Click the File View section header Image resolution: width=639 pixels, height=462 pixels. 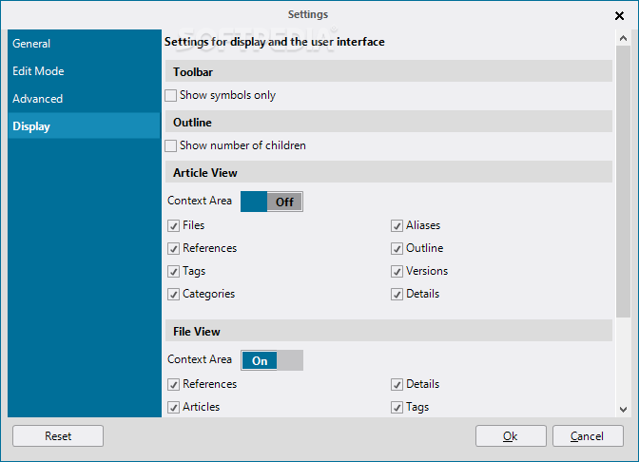(389, 331)
